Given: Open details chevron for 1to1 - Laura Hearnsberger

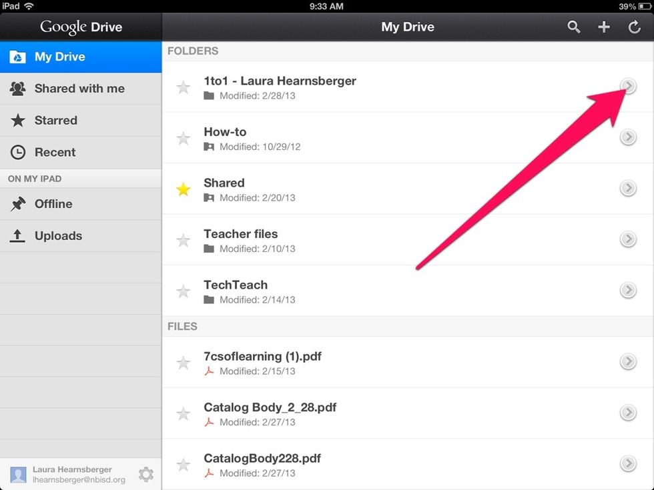Looking at the screenshot, I should 628,86.
